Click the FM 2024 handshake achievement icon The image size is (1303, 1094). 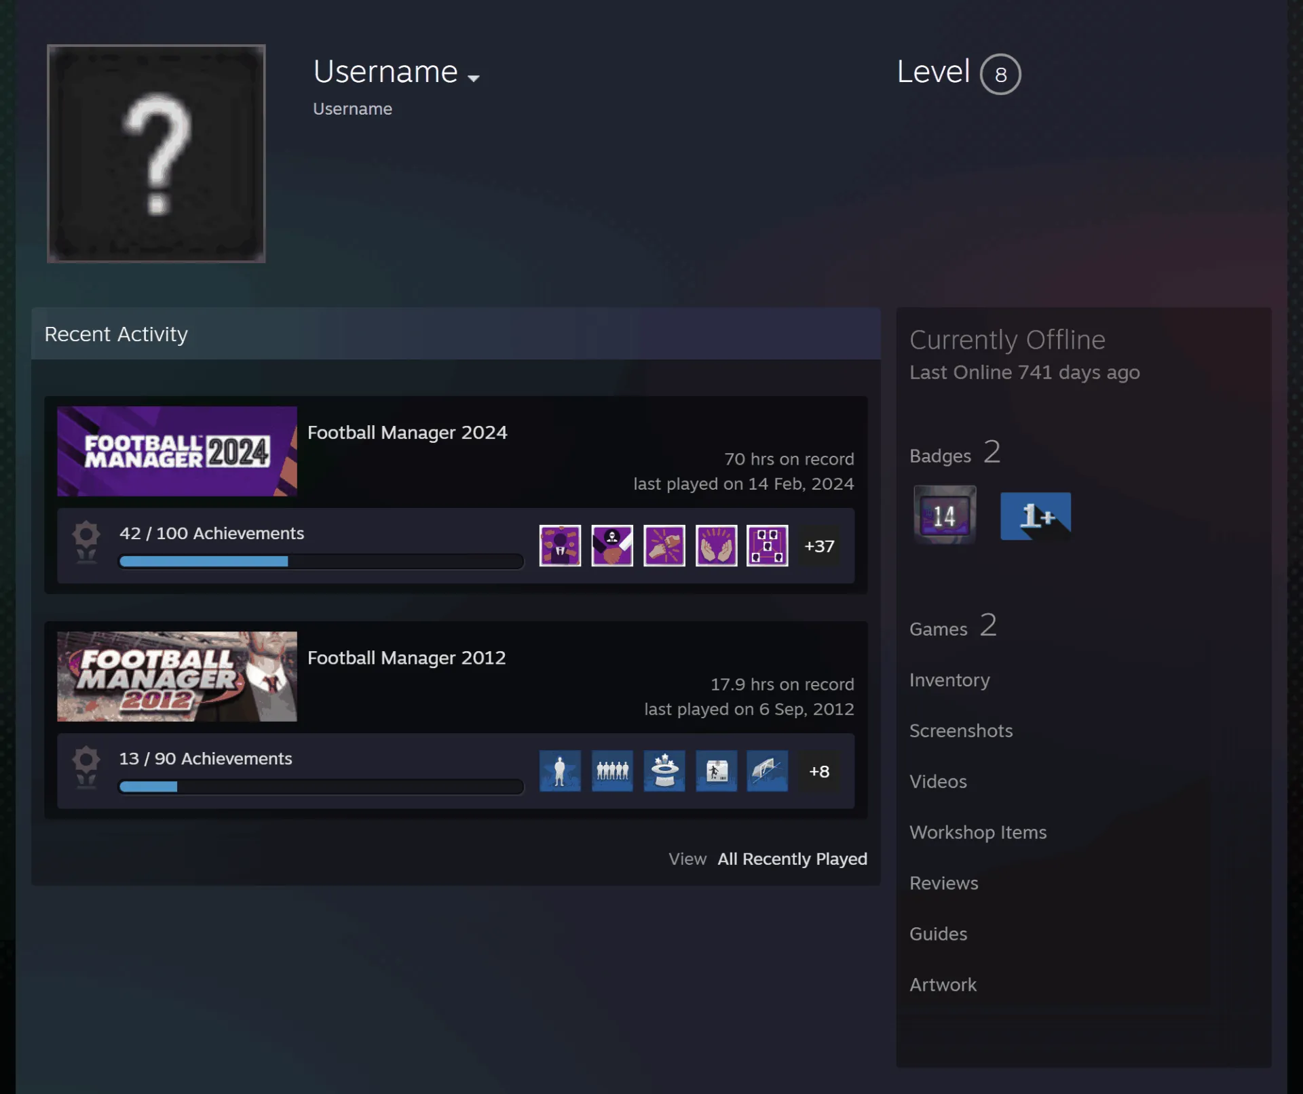[612, 545]
